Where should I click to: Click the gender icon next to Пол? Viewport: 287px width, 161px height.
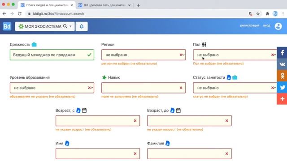[204, 44]
